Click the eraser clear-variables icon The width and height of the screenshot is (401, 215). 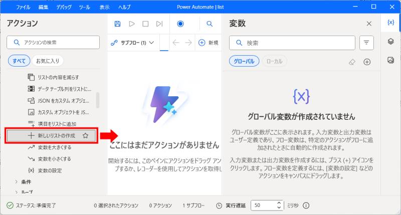coord(352,62)
